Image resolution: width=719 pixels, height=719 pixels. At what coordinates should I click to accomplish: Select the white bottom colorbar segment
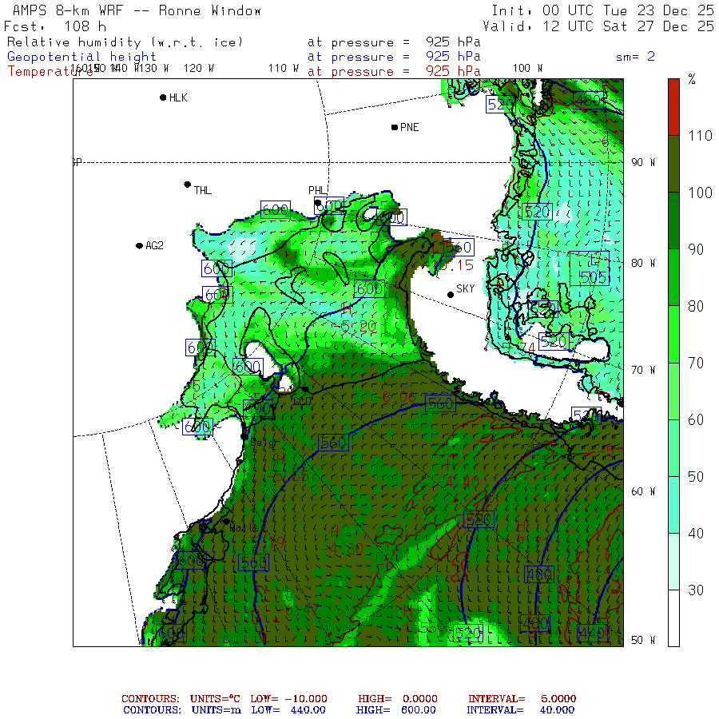pos(673,618)
